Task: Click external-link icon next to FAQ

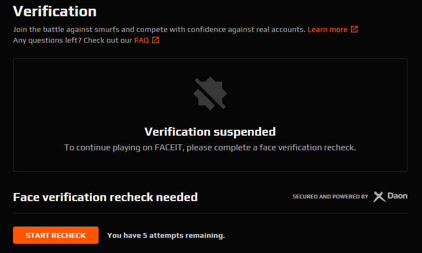Action: click(155, 40)
